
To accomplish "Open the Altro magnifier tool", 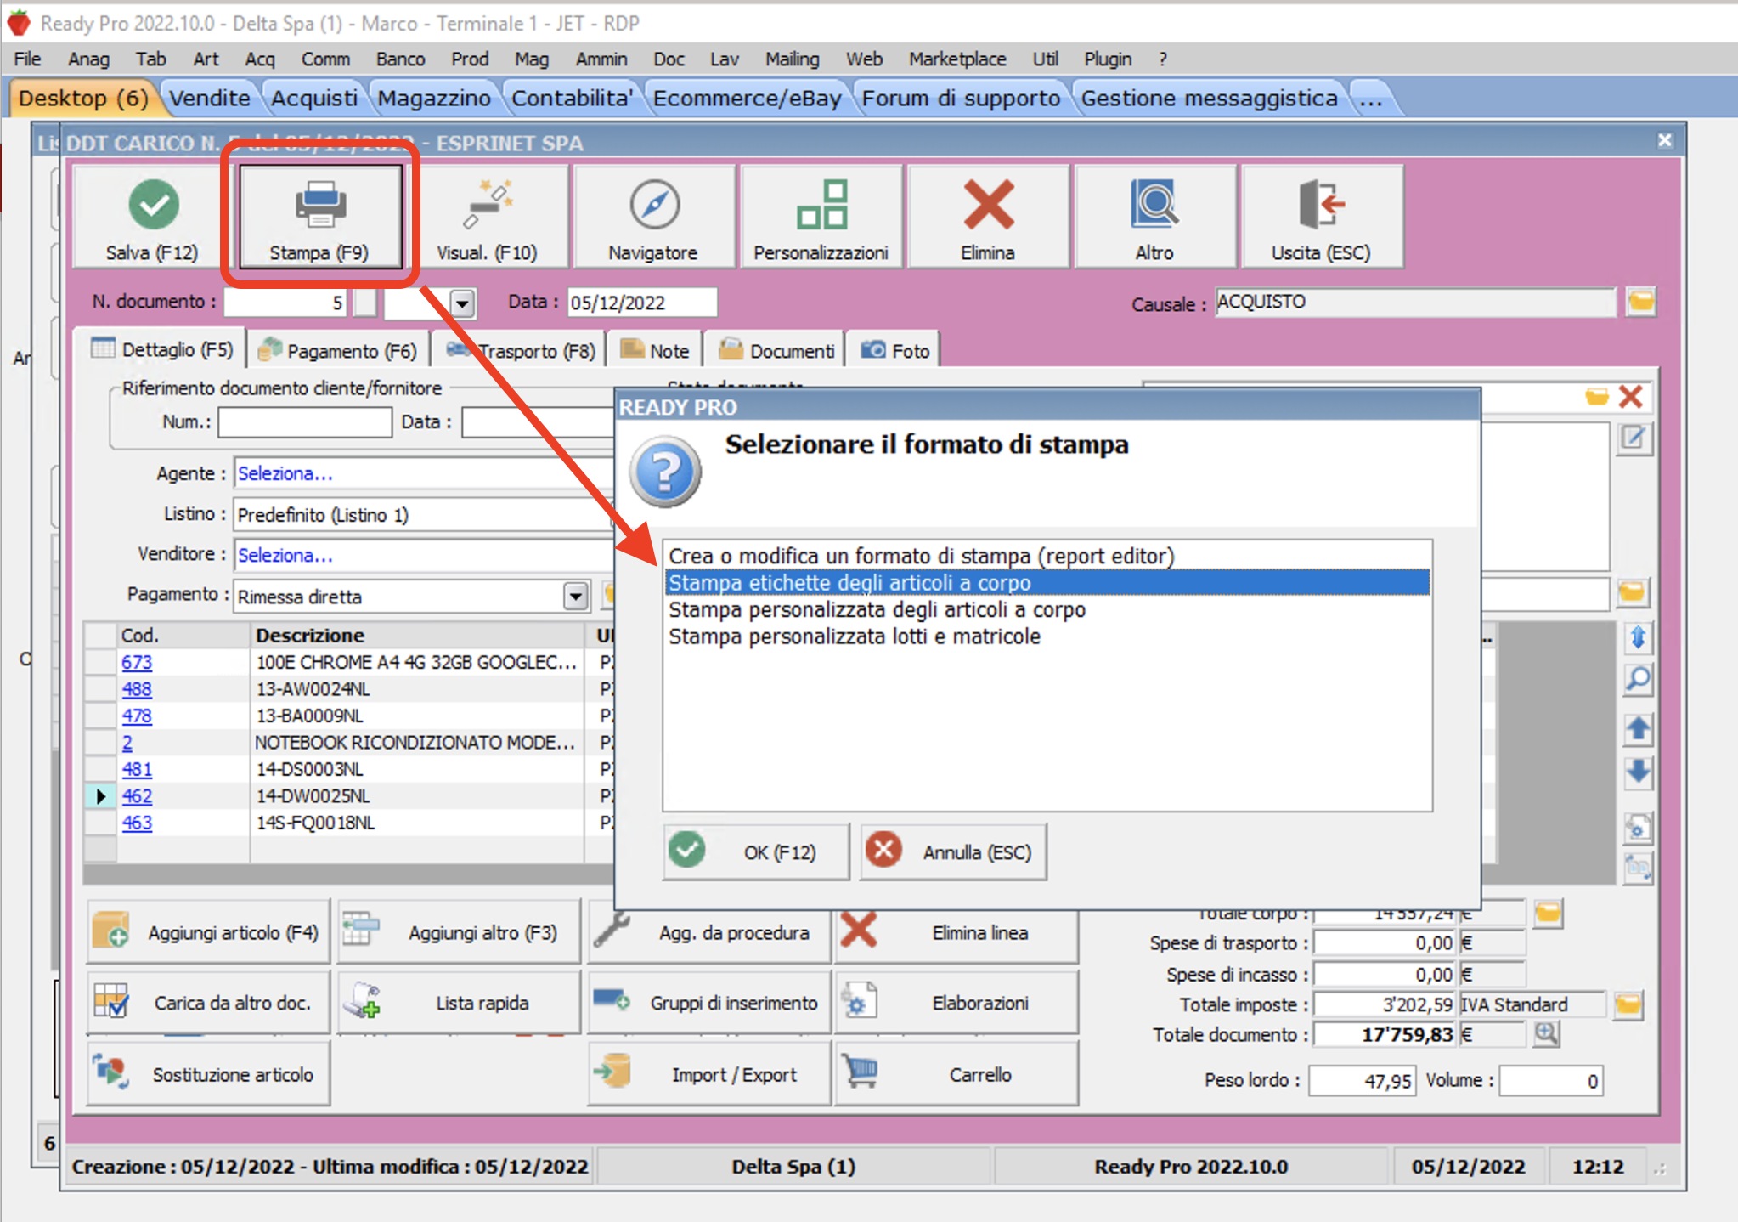I will (1154, 218).
